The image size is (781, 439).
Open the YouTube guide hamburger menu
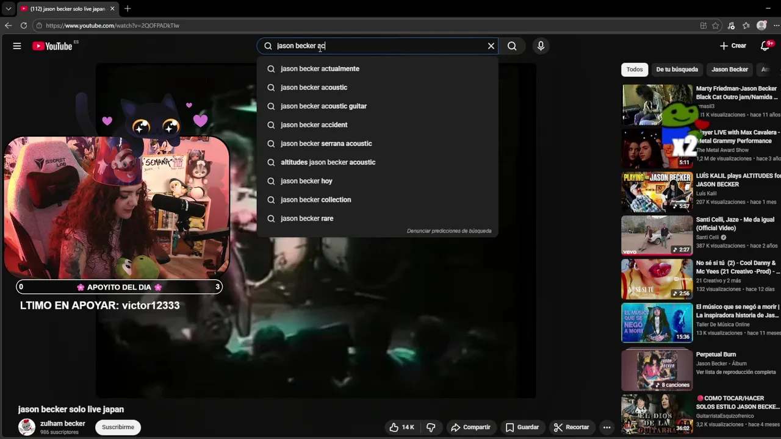[x=17, y=46]
